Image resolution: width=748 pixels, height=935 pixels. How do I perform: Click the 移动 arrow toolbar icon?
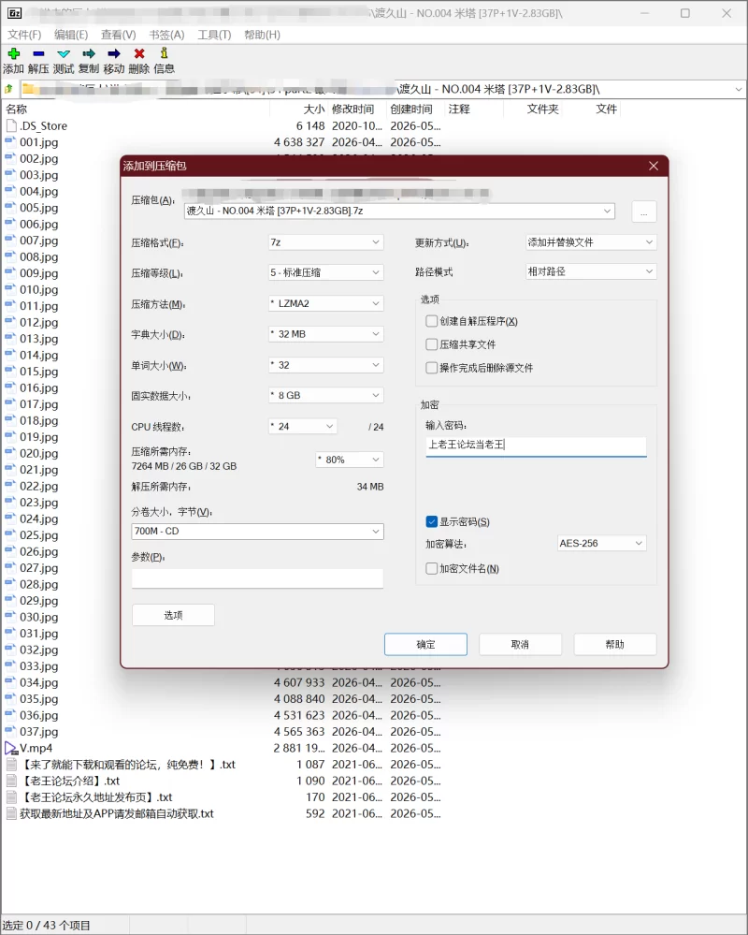pyautogui.click(x=114, y=53)
